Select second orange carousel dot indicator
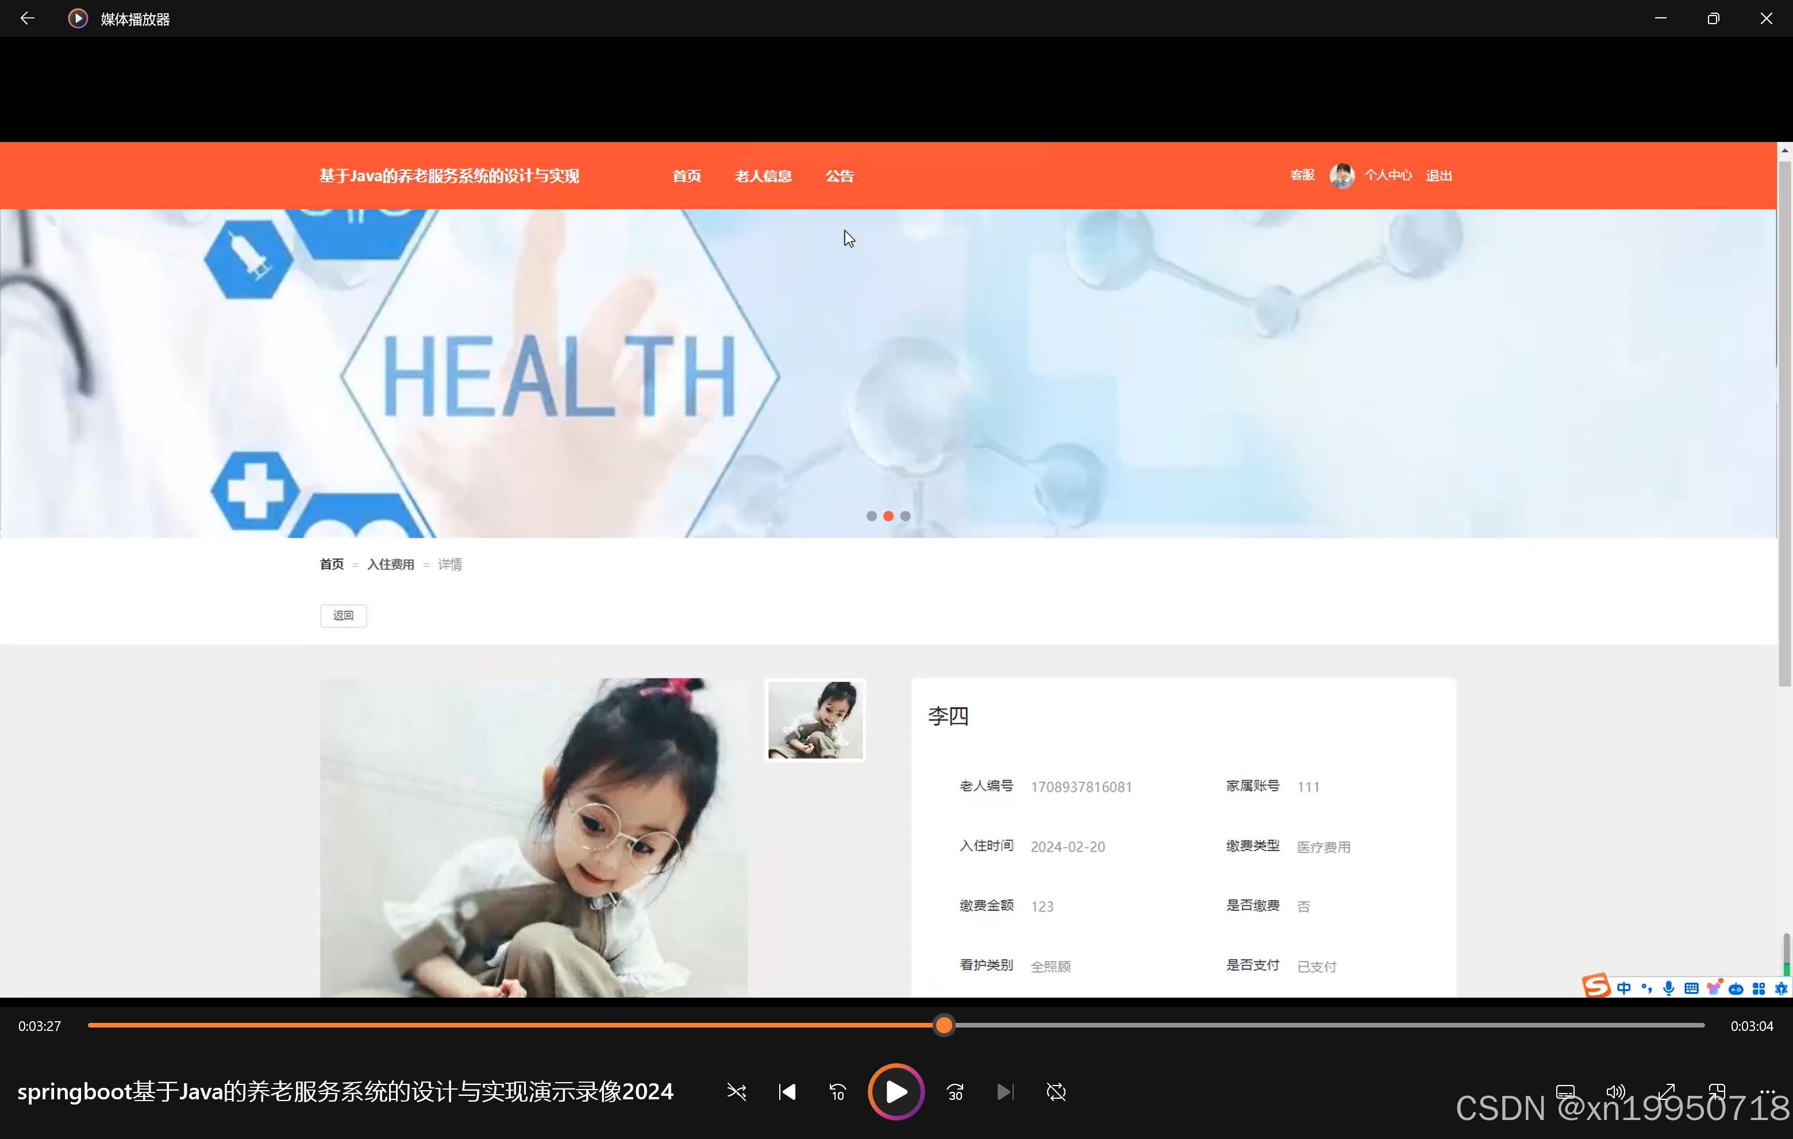1793x1139 pixels. pos(888,516)
